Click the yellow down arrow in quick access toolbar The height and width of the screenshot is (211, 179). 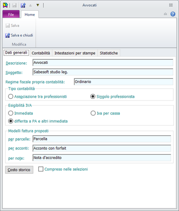tap(38, 5)
